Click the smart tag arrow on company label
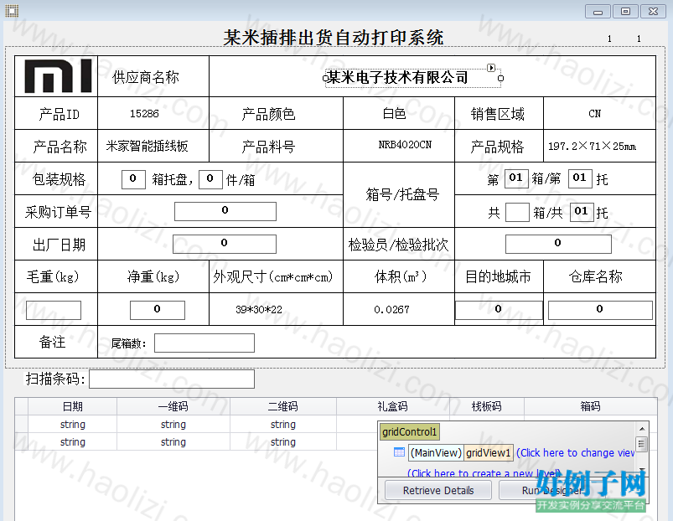This screenshot has width=673, height=521. tap(491, 68)
